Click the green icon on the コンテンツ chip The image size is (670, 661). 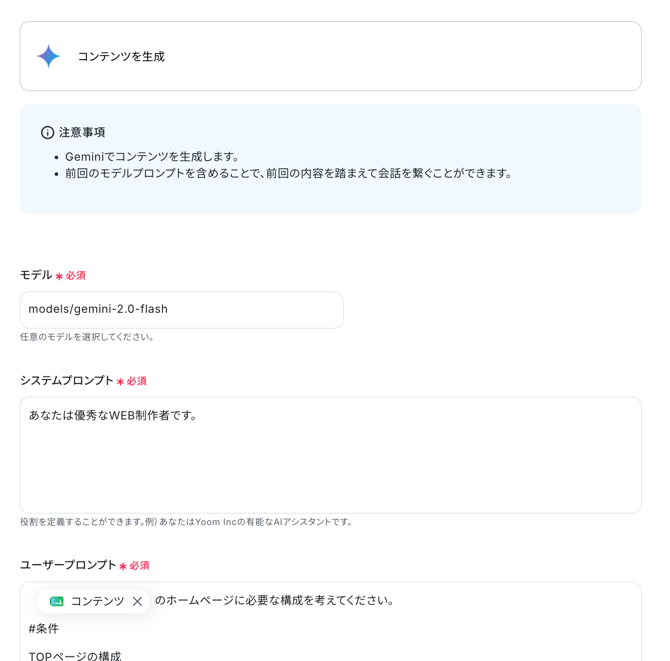[x=57, y=601]
